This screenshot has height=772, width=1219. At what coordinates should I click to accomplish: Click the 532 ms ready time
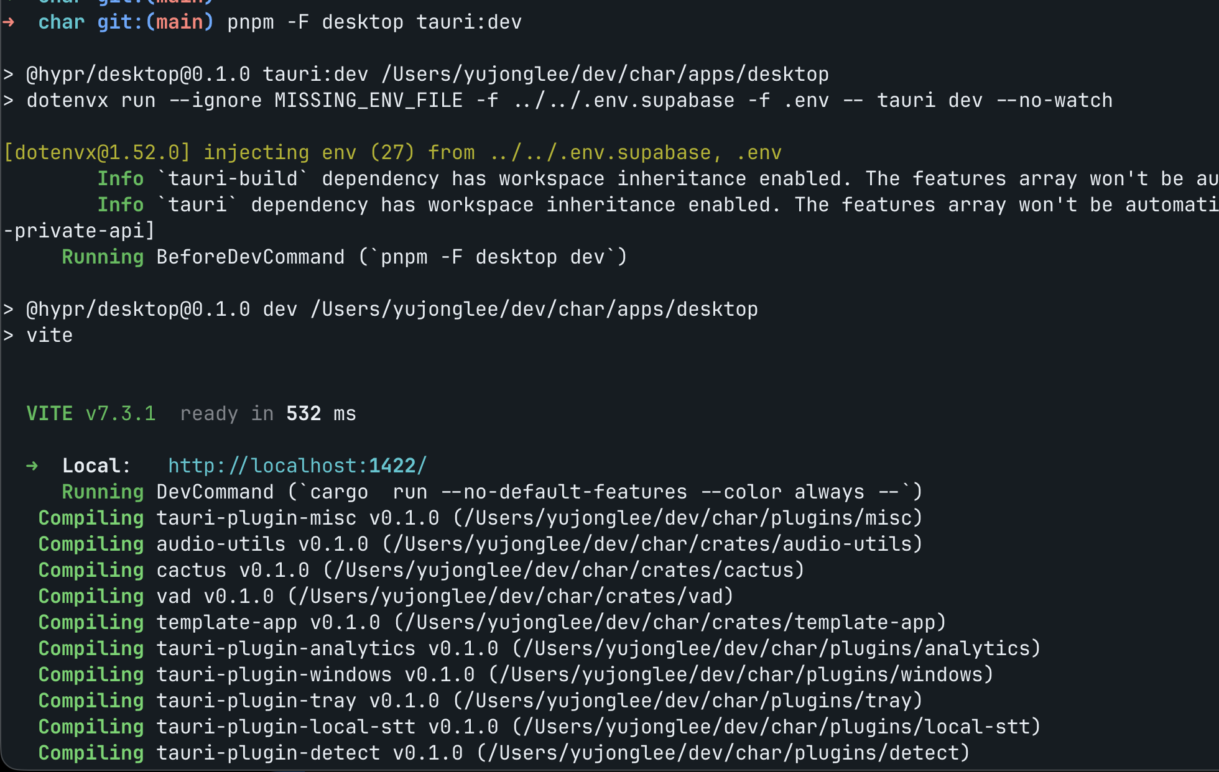[321, 413]
